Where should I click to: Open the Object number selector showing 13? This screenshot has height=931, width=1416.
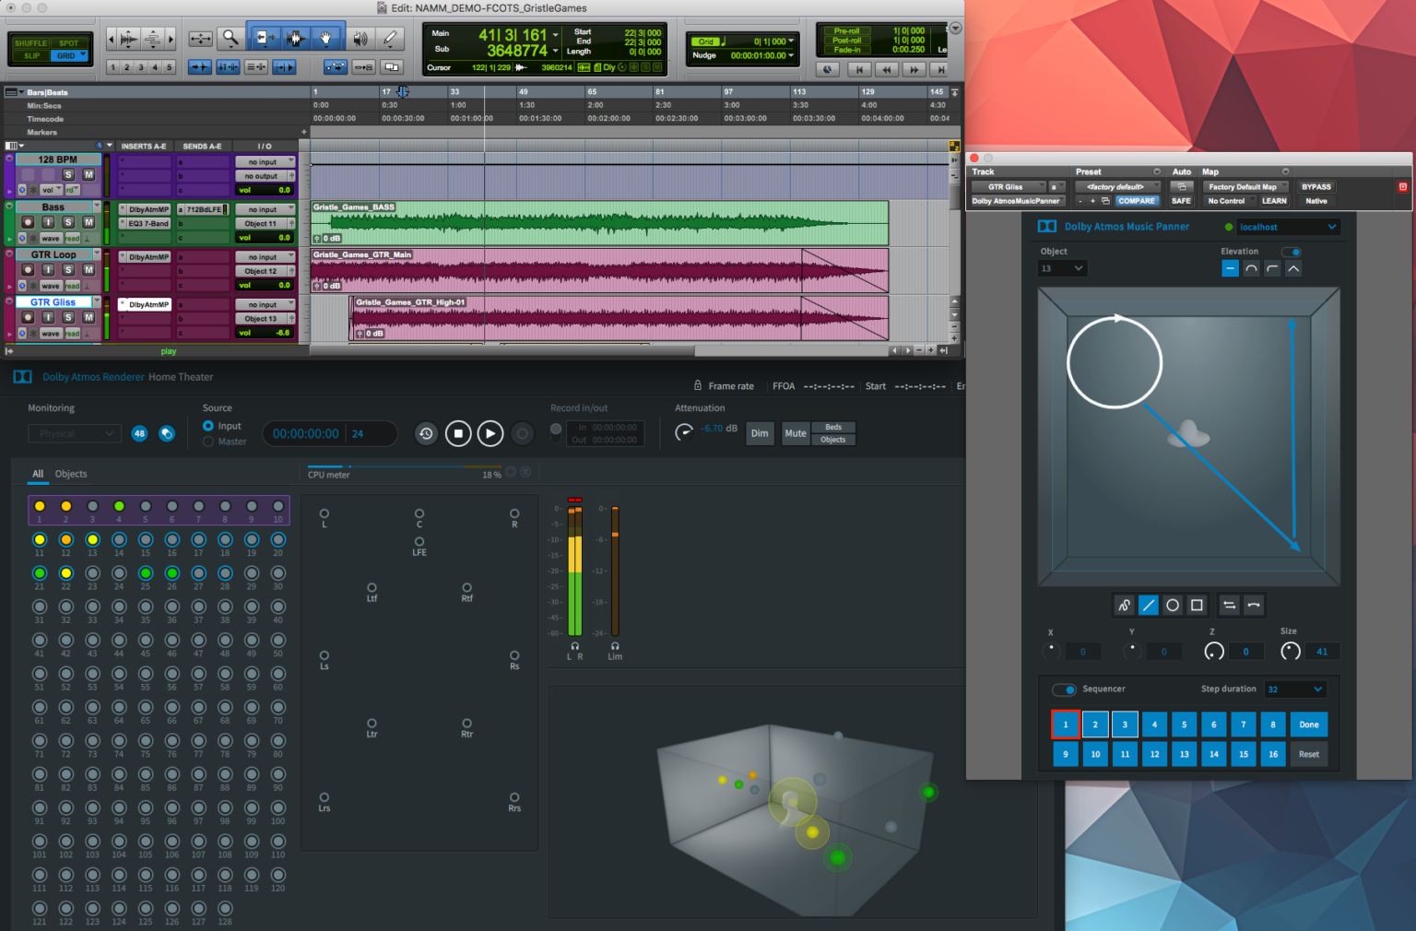(x=1062, y=267)
